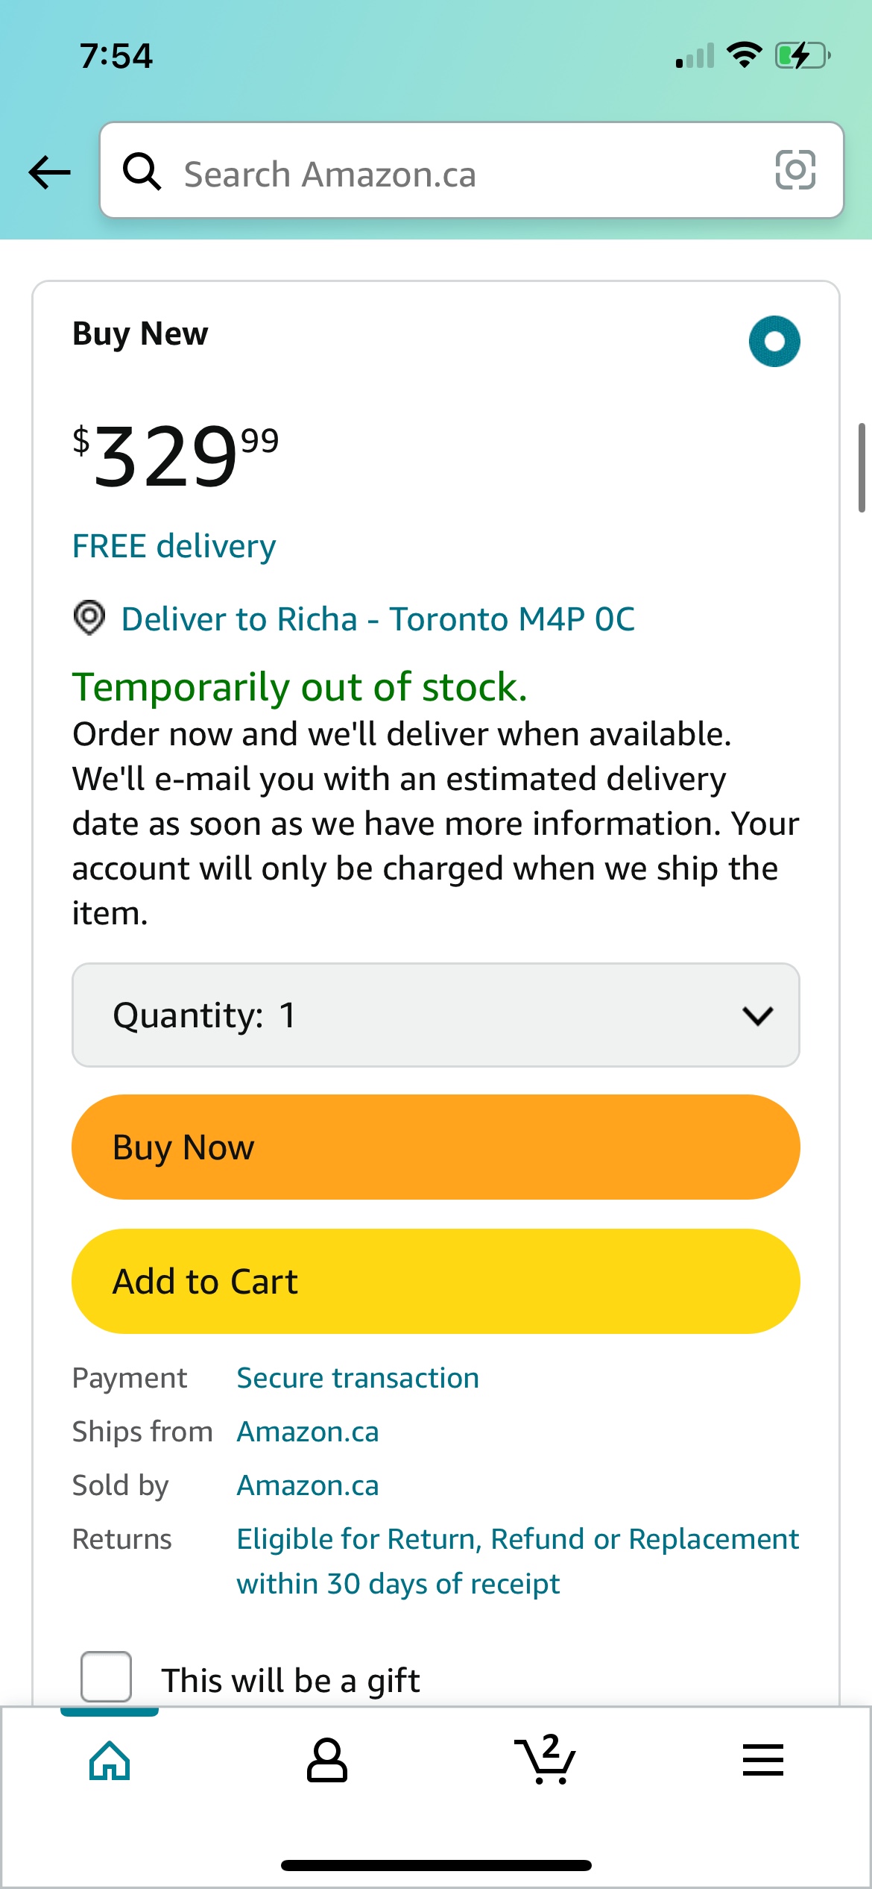This screenshot has height=1889, width=872.
Task: Change delivery address Deliver to Richa
Action: 378,619
